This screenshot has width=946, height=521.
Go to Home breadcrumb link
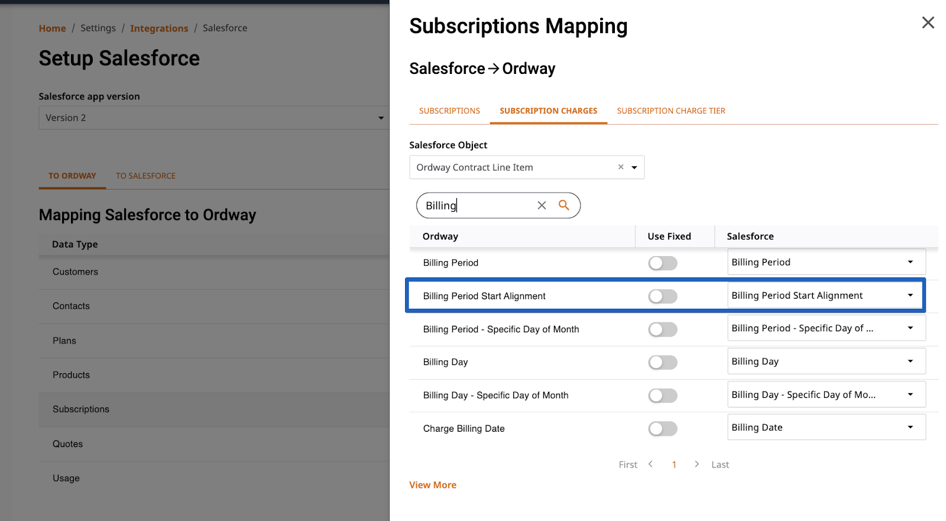coord(52,28)
